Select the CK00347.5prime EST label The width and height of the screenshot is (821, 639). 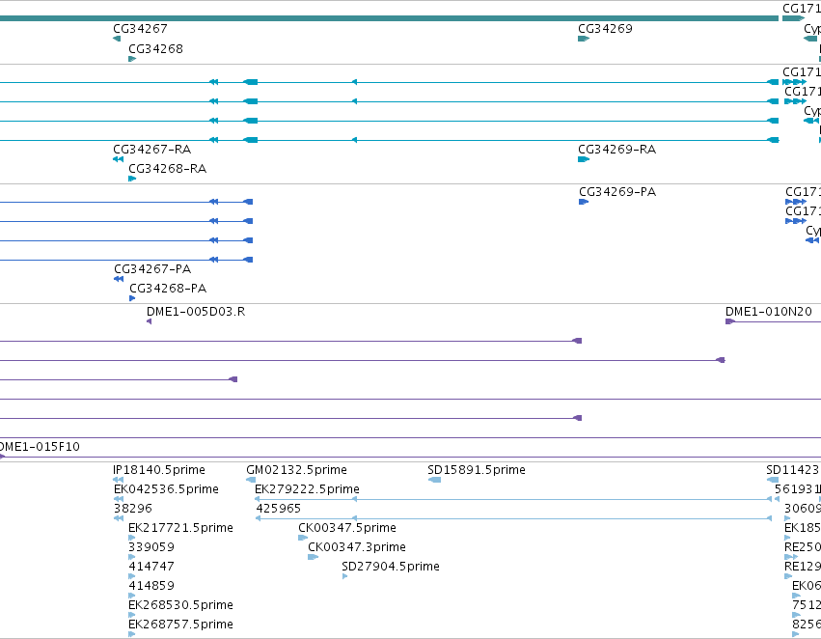tap(347, 528)
